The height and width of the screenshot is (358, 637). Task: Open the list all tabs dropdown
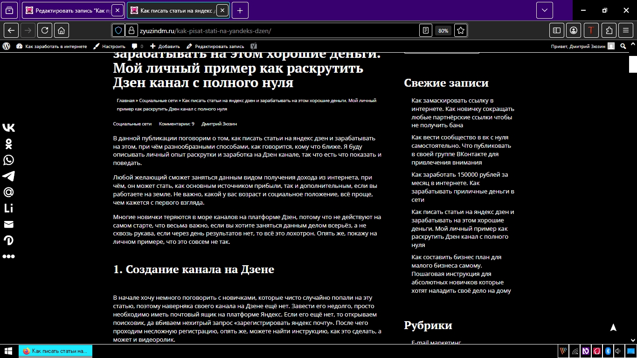545,10
